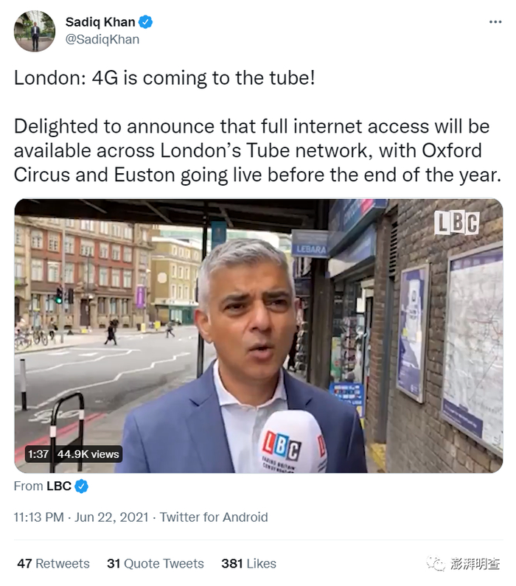
Task: Open the LBC source account link
Action: point(59,486)
